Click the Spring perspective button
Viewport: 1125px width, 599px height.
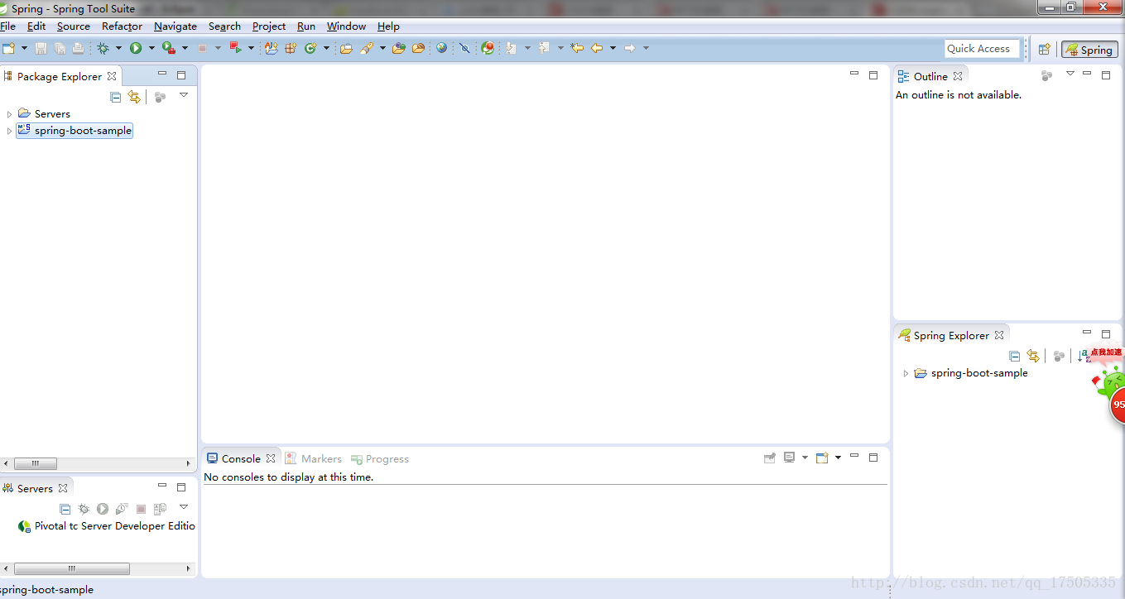(1089, 50)
